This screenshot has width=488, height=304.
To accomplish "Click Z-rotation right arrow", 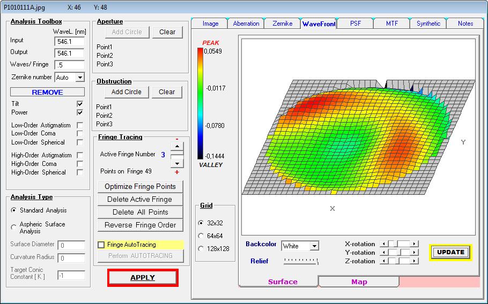I will [414, 261].
